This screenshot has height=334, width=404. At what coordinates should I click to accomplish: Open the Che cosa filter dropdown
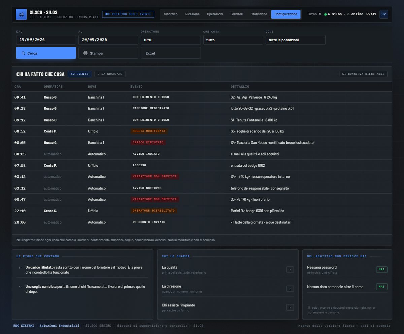pyautogui.click(x=233, y=40)
